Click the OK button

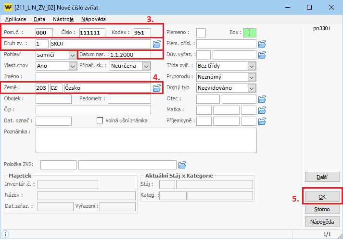(322, 197)
